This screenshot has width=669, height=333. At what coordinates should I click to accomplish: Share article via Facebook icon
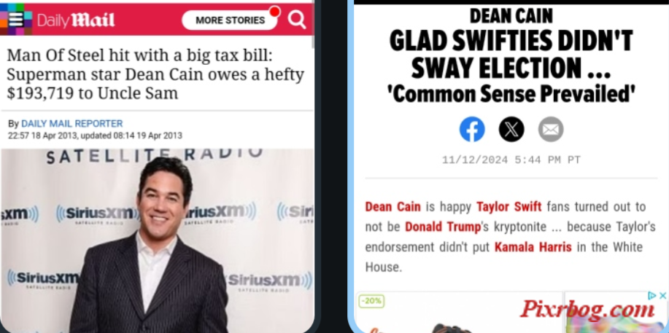pos(472,129)
